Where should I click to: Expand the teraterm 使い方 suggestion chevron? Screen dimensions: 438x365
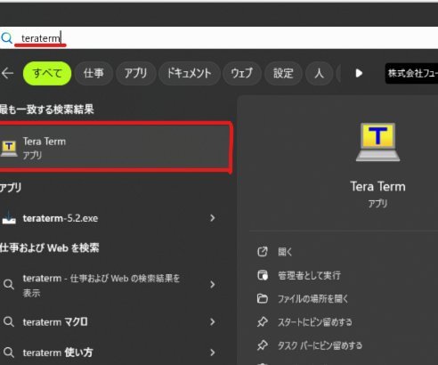click(213, 353)
